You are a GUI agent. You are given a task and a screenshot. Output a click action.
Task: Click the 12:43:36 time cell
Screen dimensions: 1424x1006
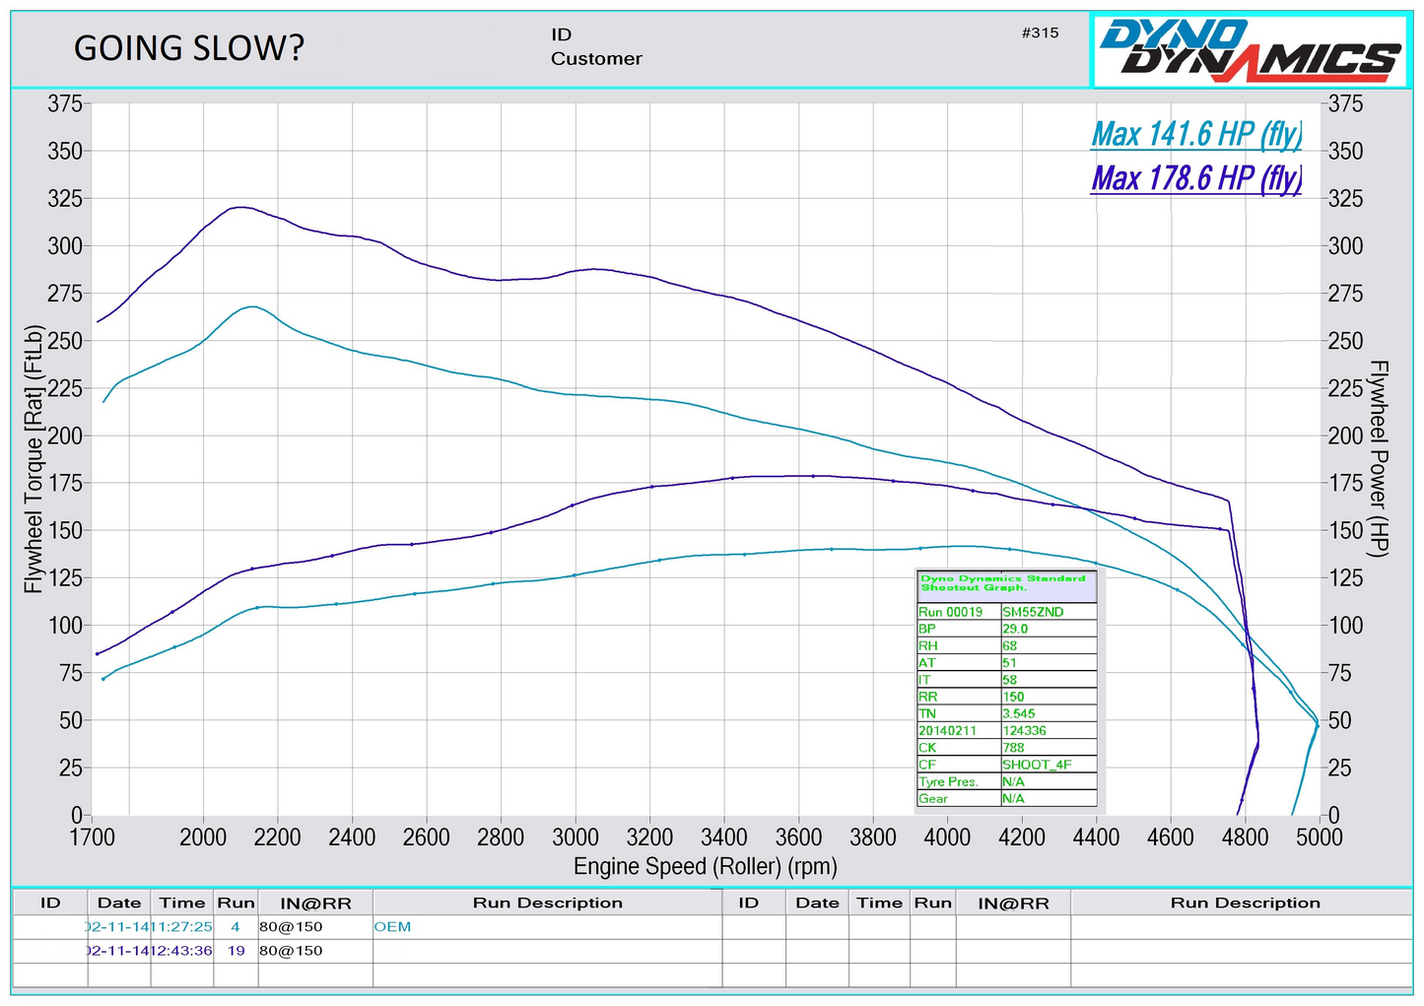pyautogui.click(x=182, y=951)
